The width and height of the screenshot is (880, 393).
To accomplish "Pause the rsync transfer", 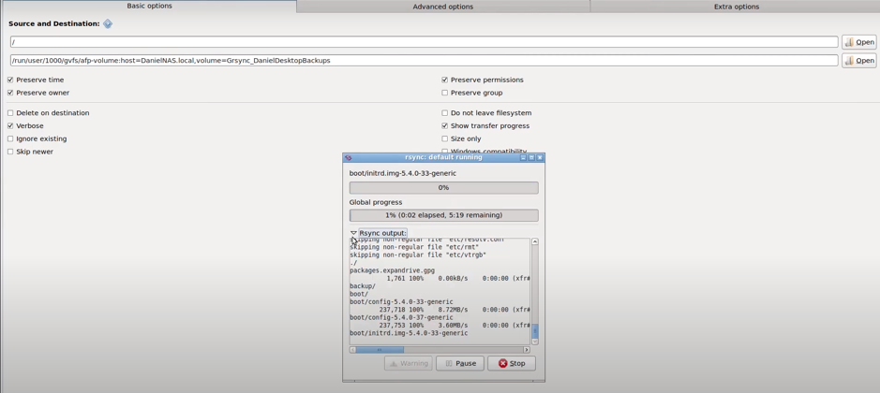I will [x=460, y=363].
